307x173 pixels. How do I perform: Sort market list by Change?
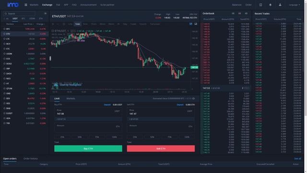click(41, 24)
